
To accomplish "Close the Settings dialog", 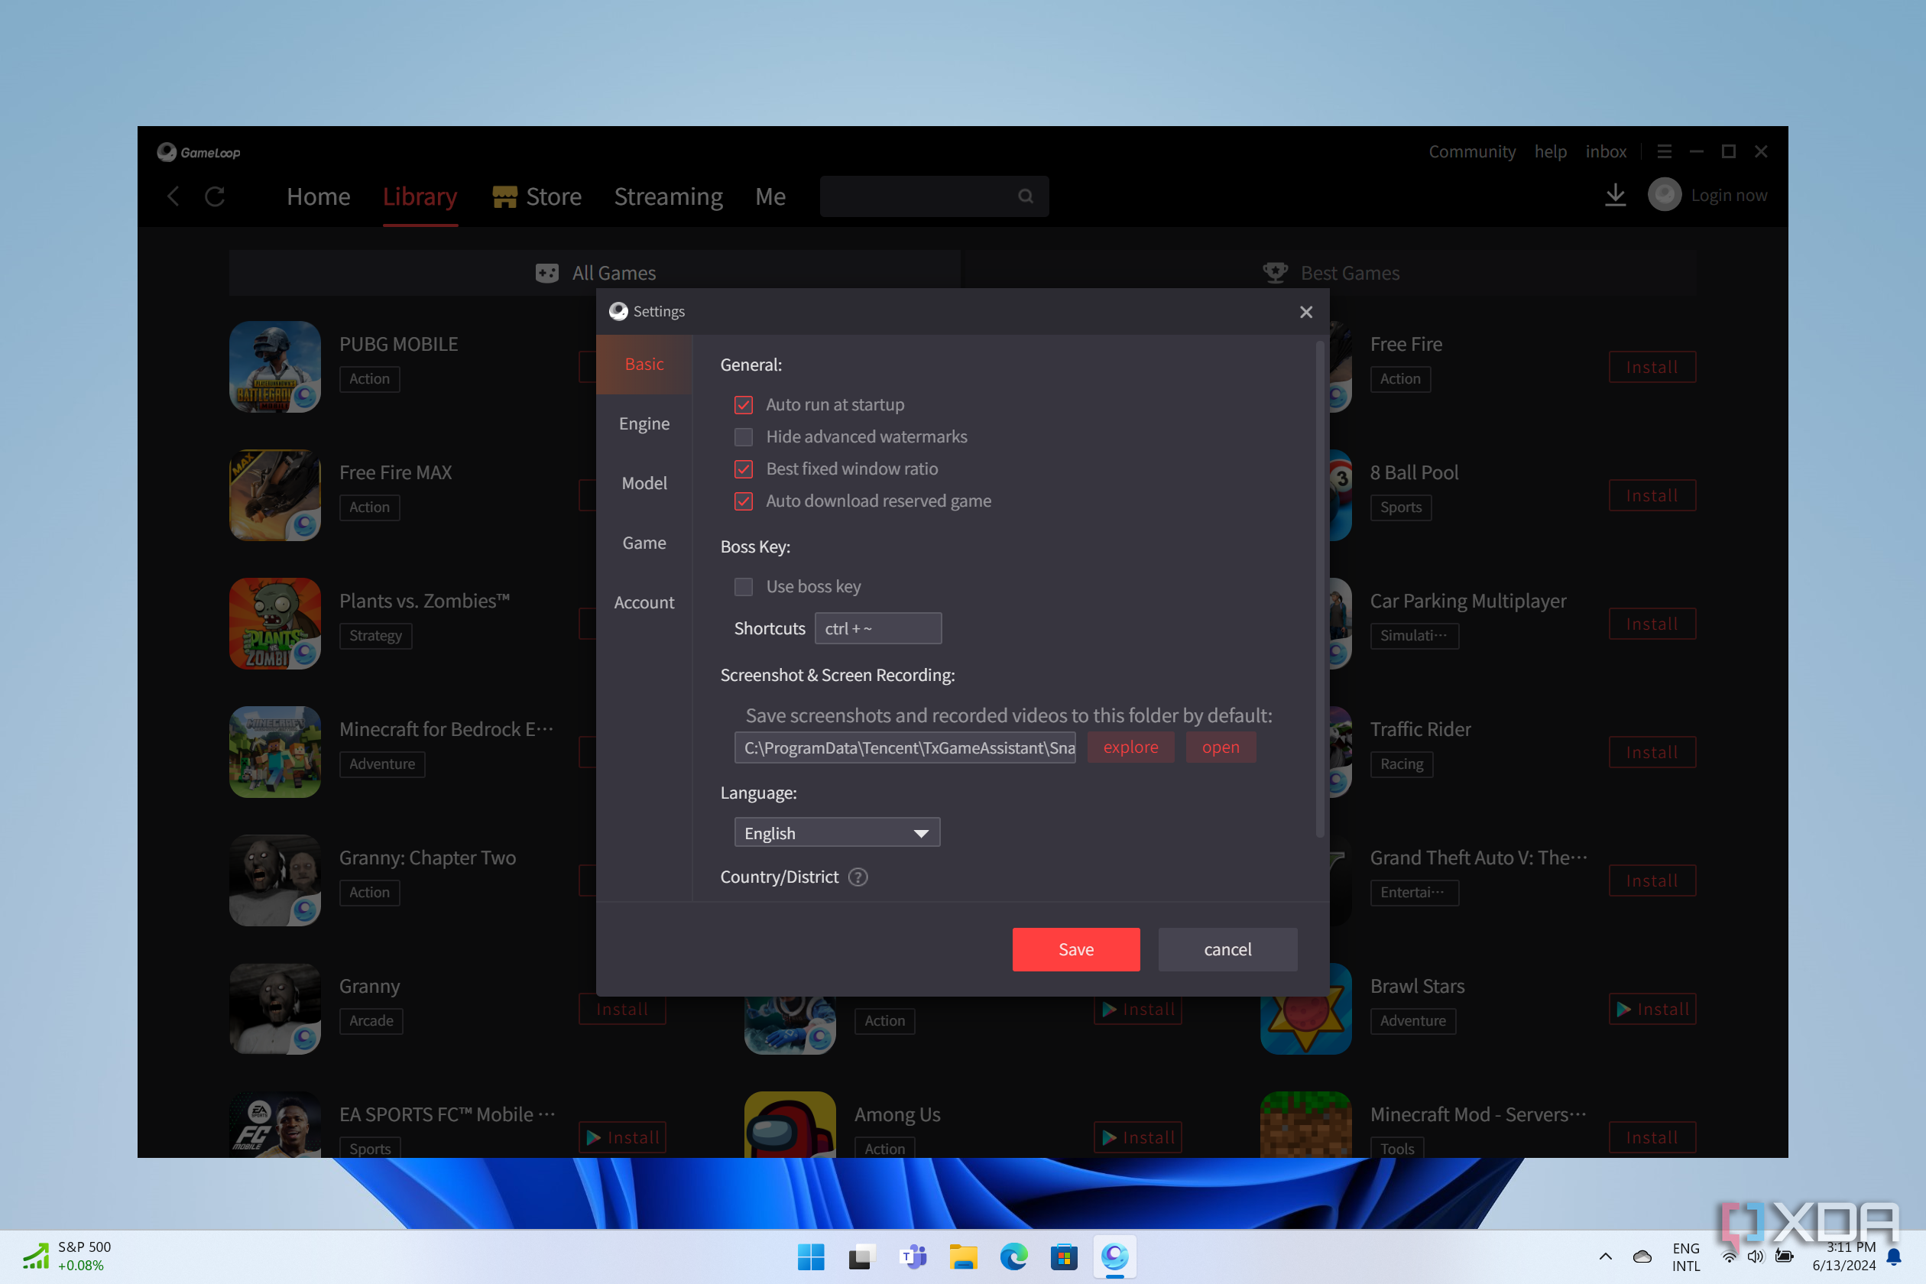I will click(x=1306, y=312).
